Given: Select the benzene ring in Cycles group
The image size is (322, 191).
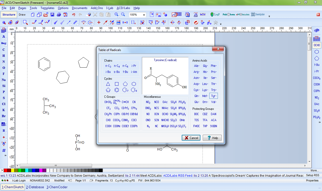Looking at the screenshot, I should pyautogui.click(x=117, y=90).
